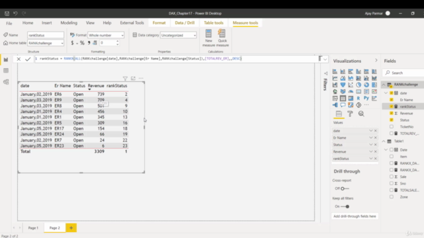Toggle Keep all filters switch
424x238 pixels.
click(345, 206)
